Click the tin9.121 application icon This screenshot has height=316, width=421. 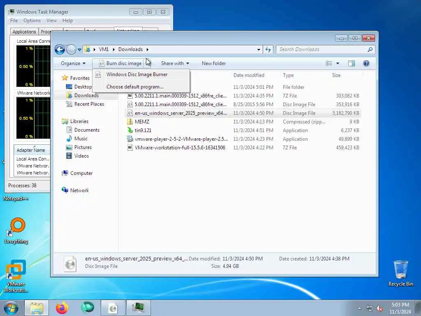click(x=130, y=130)
